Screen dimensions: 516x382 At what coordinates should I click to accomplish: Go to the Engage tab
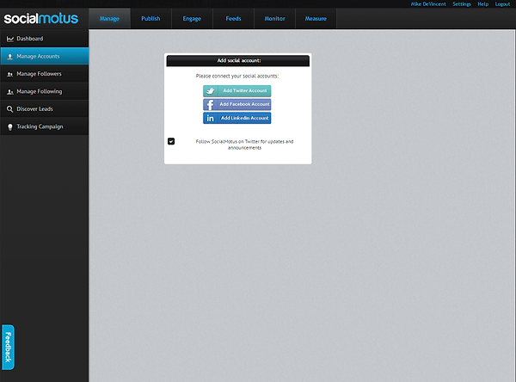point(192,18)
